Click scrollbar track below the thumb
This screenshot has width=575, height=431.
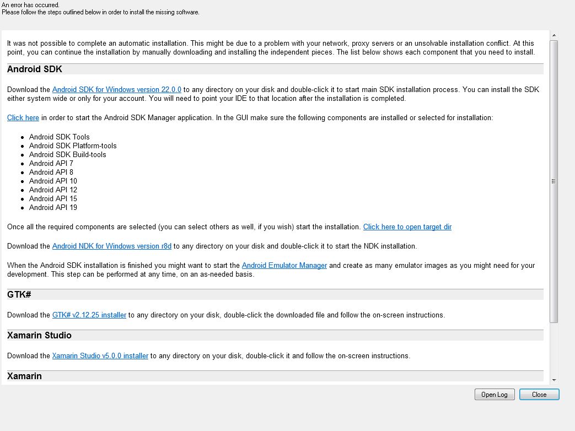[554, 349]
